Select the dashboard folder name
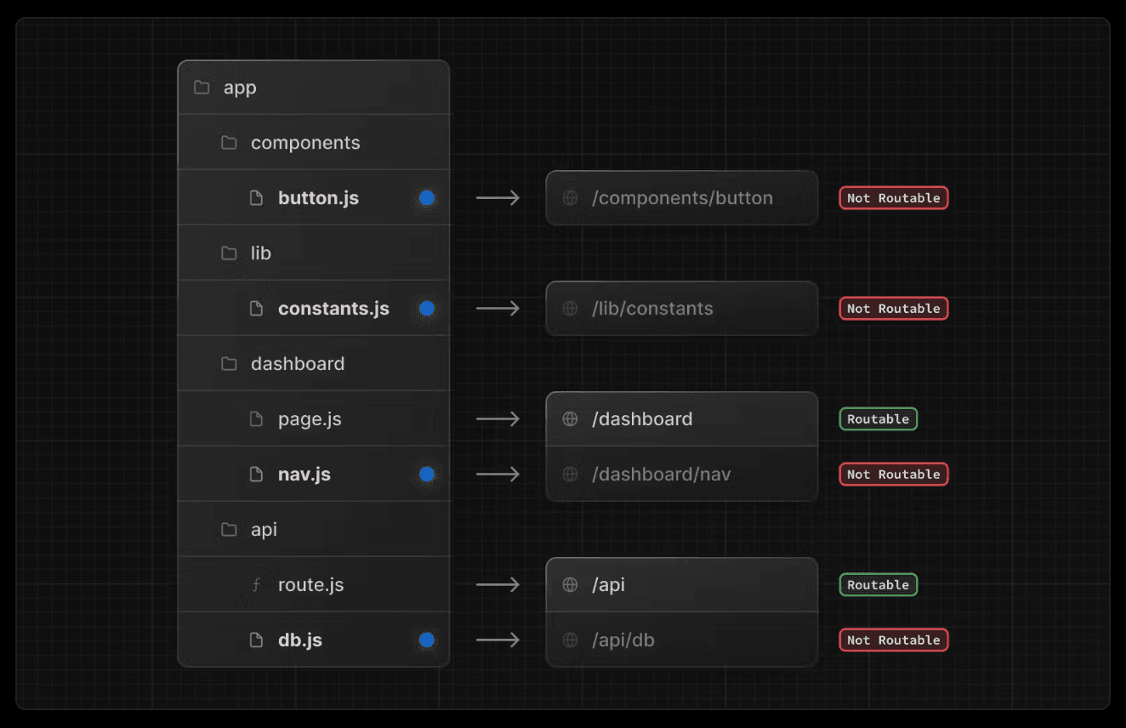Image resolution: width=1126 pixels, height=728 pixels. 298,364
